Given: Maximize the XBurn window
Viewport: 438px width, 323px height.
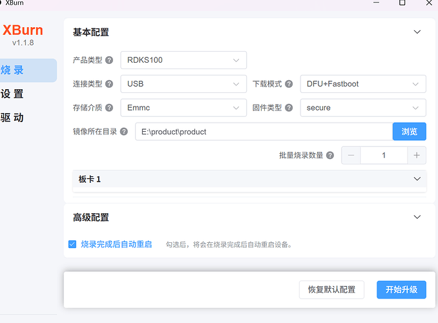Looking at the screenshot, I should click(x=402, y=3).
